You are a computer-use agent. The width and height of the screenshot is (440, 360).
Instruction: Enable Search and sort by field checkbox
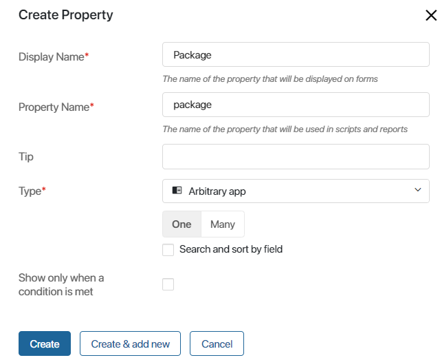pyautogui.click(x=168, y=250)
